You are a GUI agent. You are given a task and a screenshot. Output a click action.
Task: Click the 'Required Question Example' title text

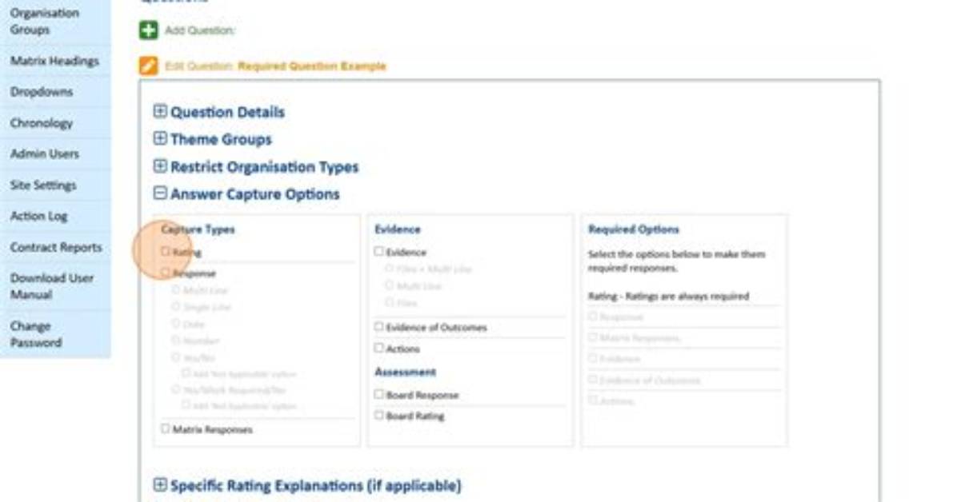click(312, 66)
